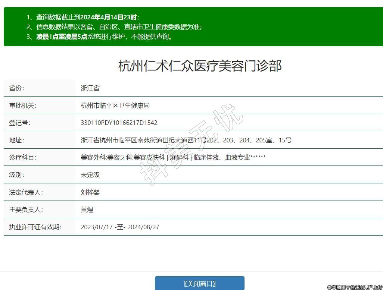Image resolution: width=383 pixels, height=290 pixels.
Task: Select the address value text
Action: (186, 140)
